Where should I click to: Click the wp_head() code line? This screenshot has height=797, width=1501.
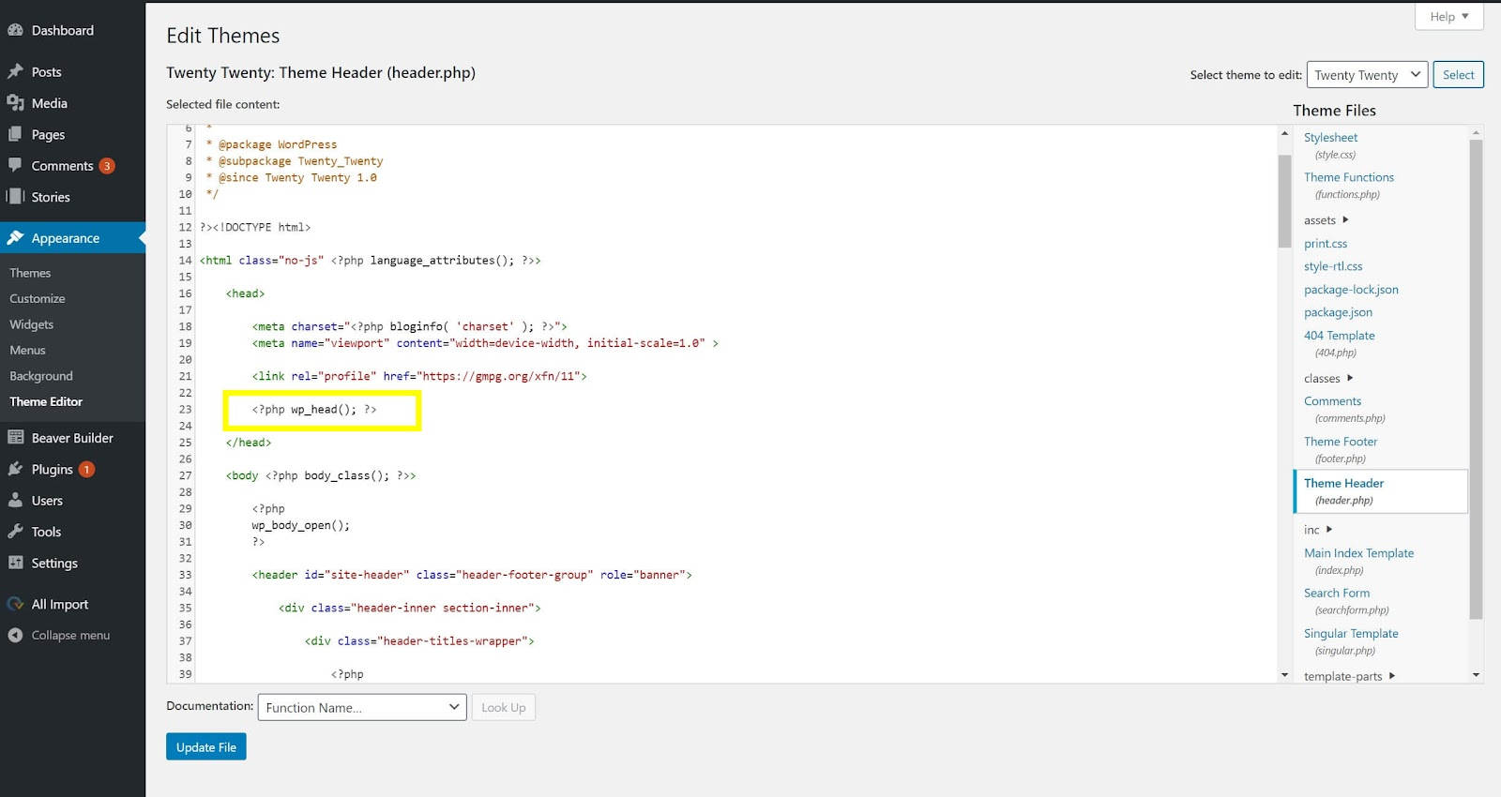pos(314,410)
